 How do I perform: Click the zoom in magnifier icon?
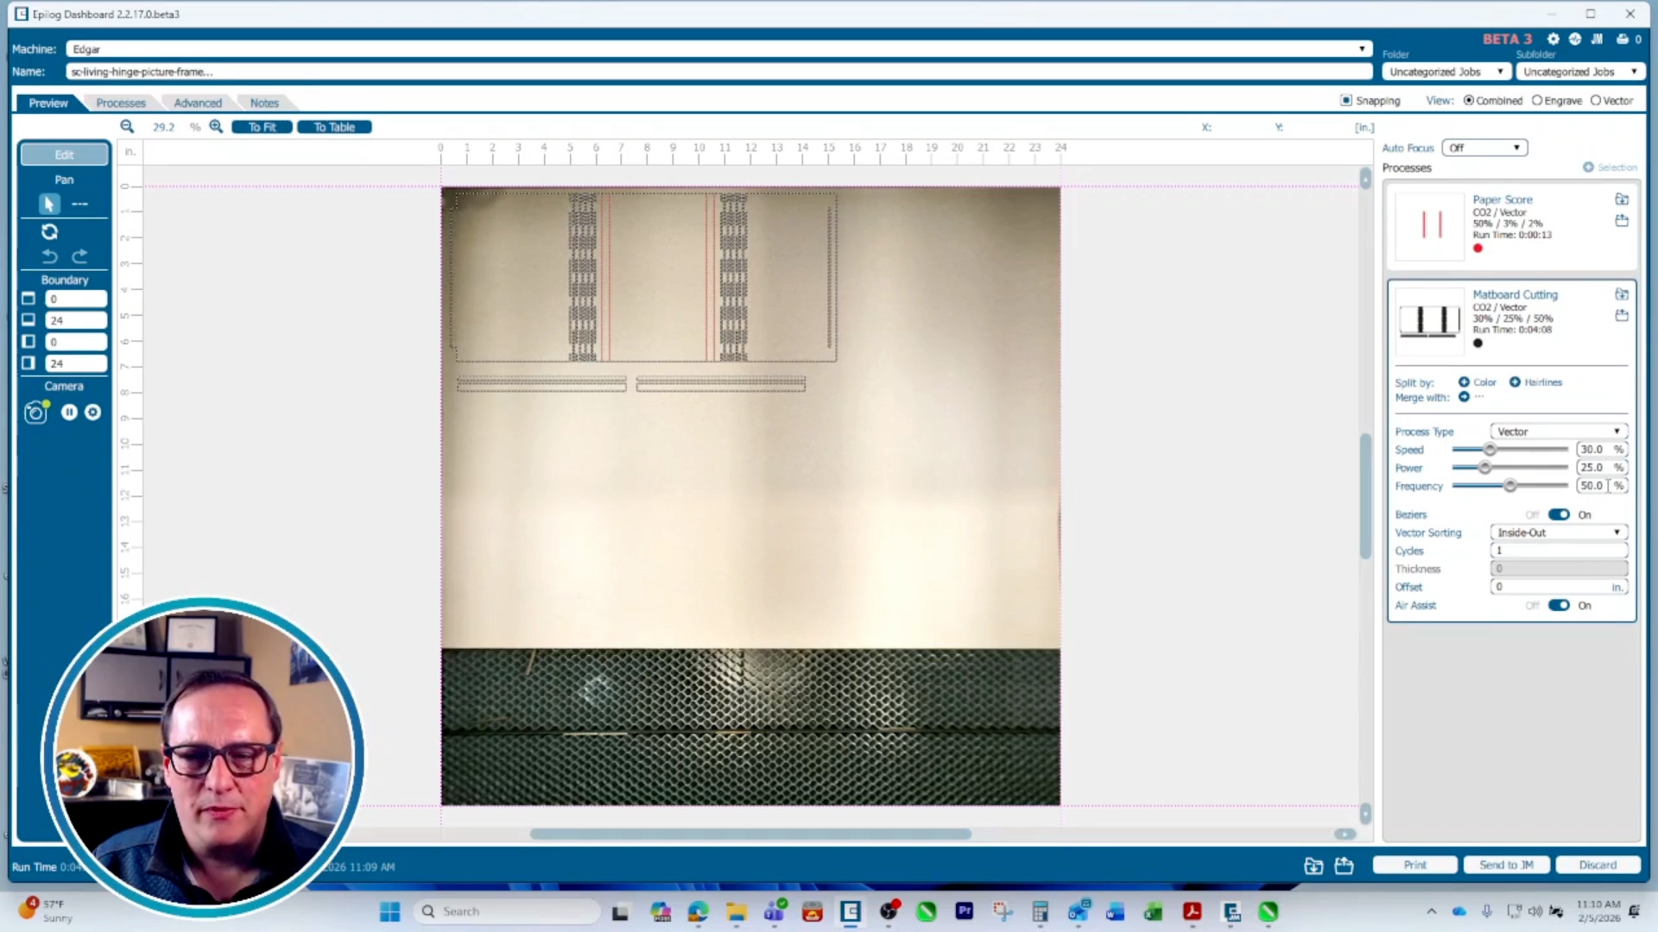216,127
